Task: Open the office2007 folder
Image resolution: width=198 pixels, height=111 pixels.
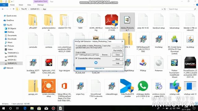Action: pos(33,22)
